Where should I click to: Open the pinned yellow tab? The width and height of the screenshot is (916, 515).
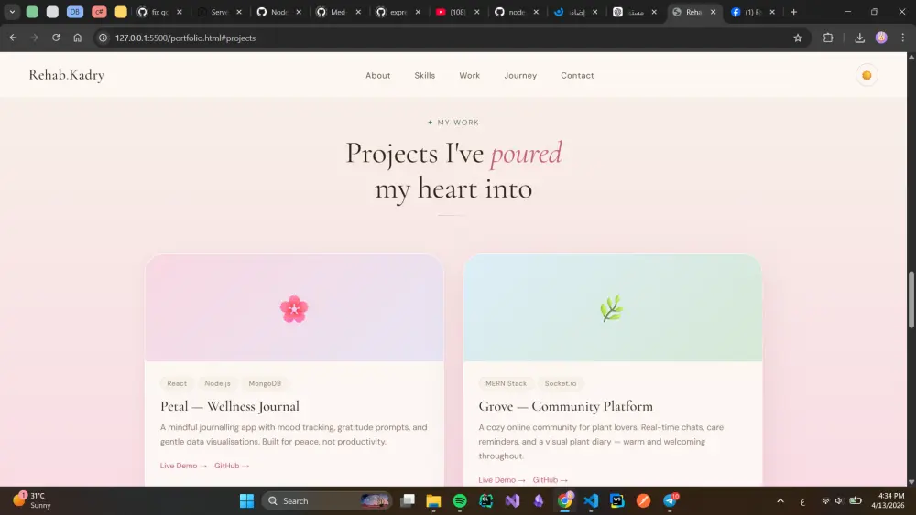click(x=121, y=12)
